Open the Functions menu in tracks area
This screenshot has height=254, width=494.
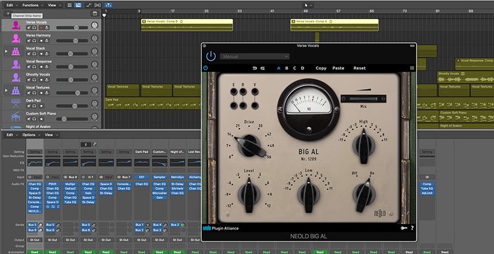(30, 4)
